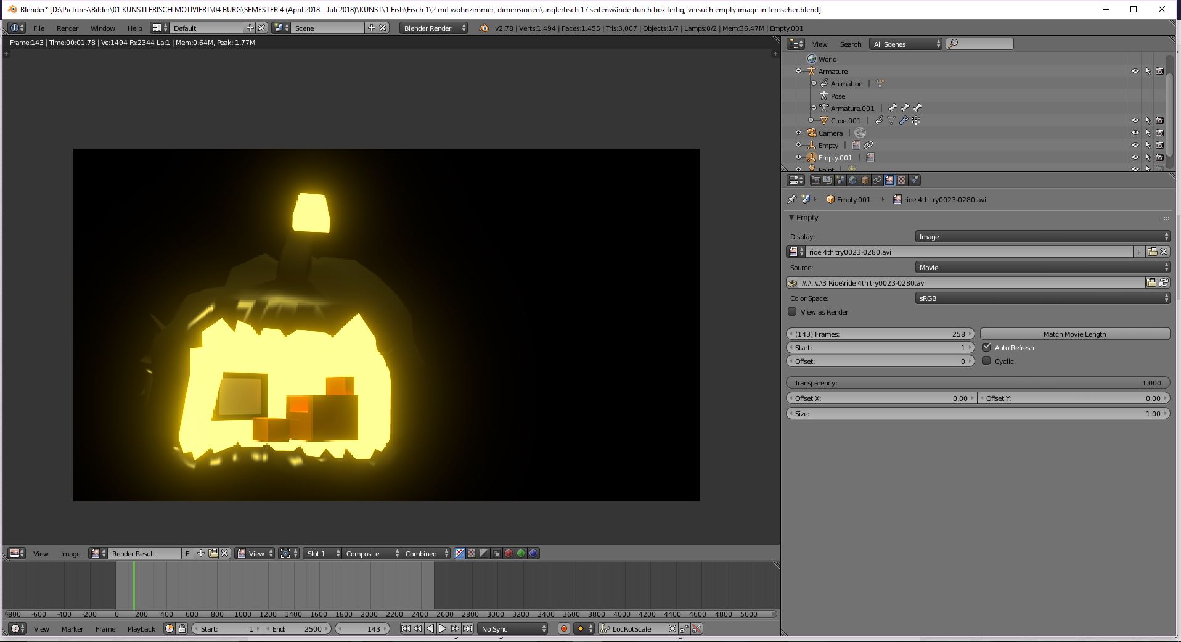This screenshot has height=642, width=1181.
Task: Jump to the first frame of the timeline
Action: pos(406,628)
